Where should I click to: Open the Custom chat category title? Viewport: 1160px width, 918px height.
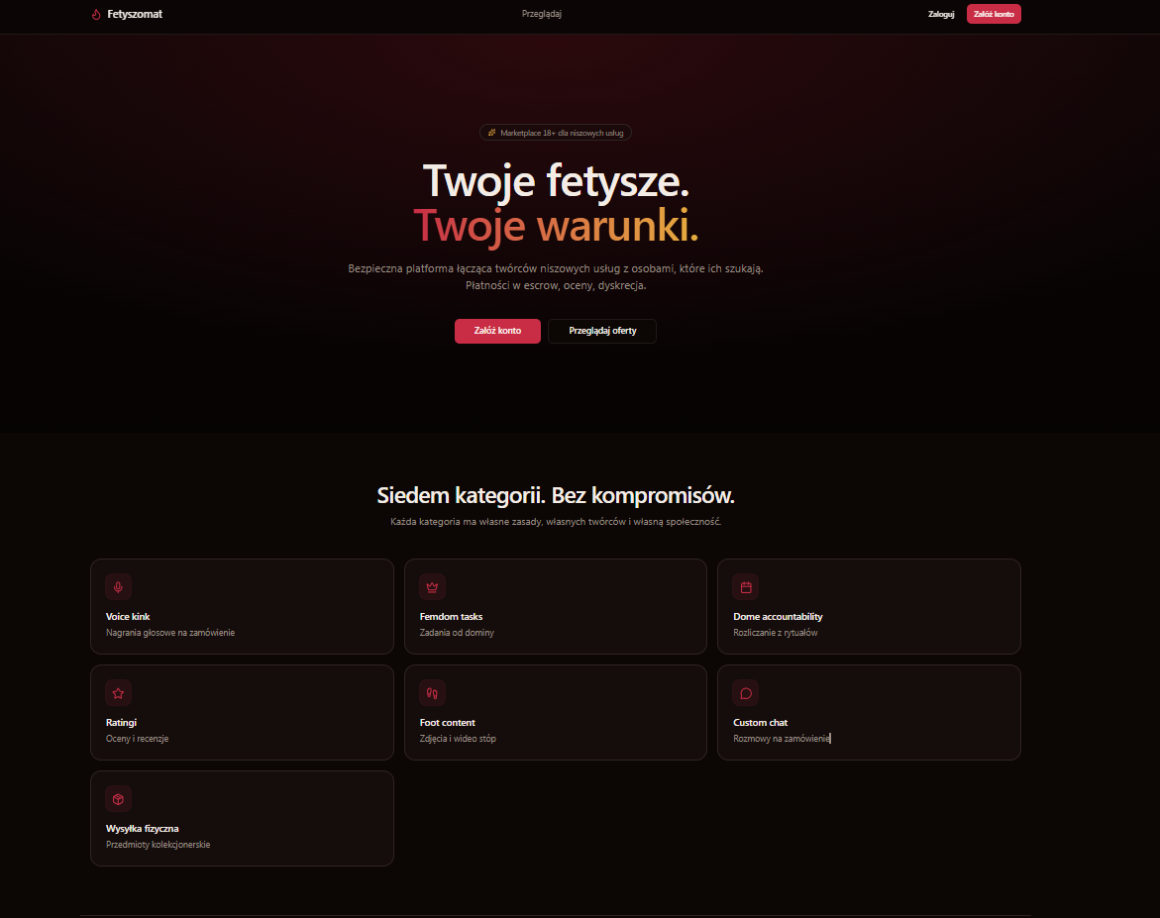point(761,723)
